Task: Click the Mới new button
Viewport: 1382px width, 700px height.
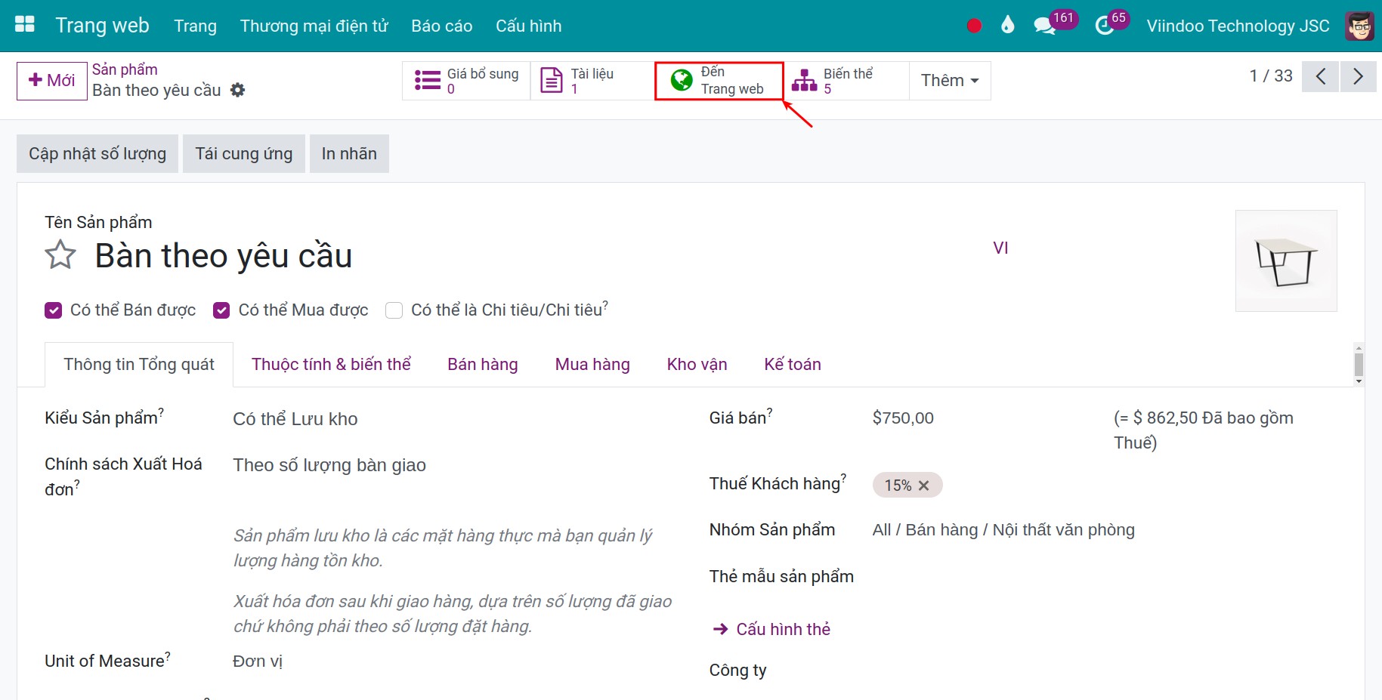Action: [x=52, y=81]
